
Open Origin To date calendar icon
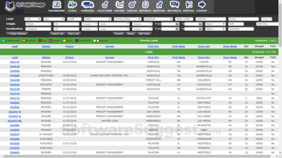(200, 24)
